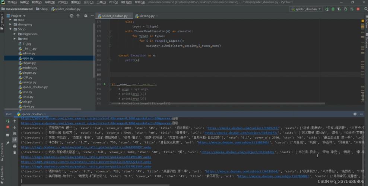
Task: Rerun script using Run panel green icon
Action: click(8, 121)
